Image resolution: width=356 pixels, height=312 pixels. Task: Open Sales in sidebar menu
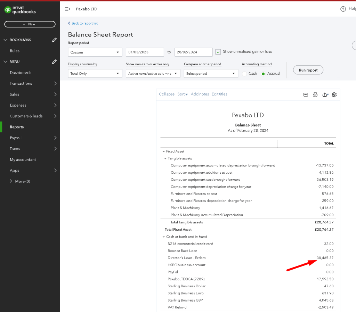tap(14, 95)
